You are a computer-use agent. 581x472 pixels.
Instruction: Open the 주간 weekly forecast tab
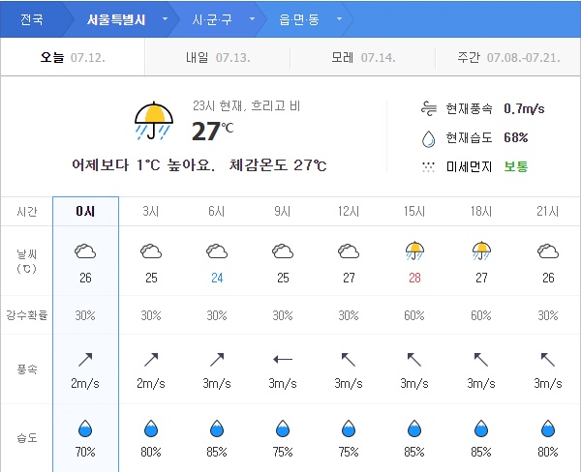[x=508, y=57]
